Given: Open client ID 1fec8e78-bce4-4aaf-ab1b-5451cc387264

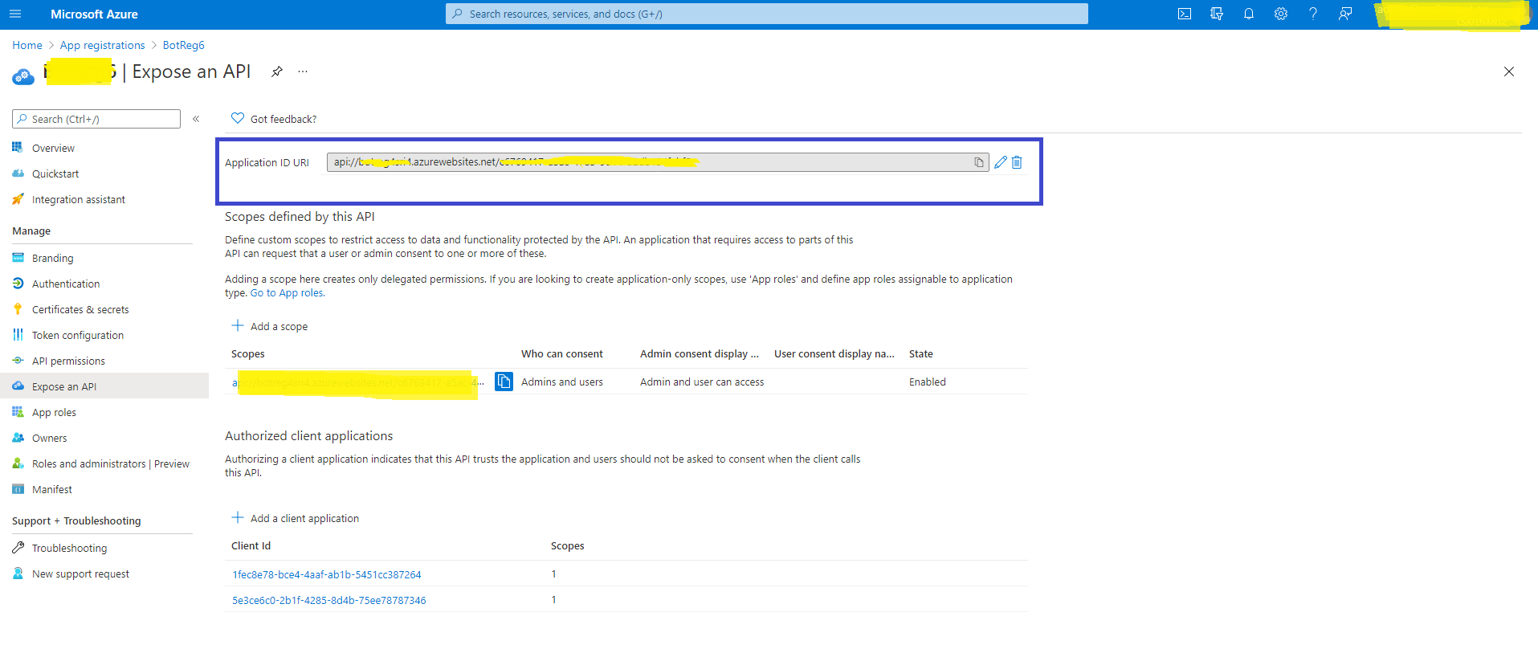Looking at the screenshot, I should click(x=327, y=574).
